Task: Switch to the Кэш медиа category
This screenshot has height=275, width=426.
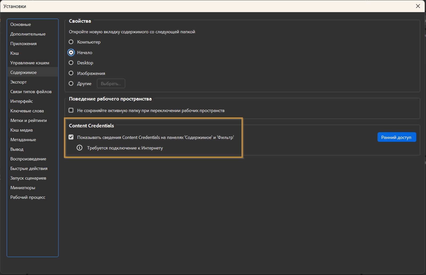Action: 32,130
